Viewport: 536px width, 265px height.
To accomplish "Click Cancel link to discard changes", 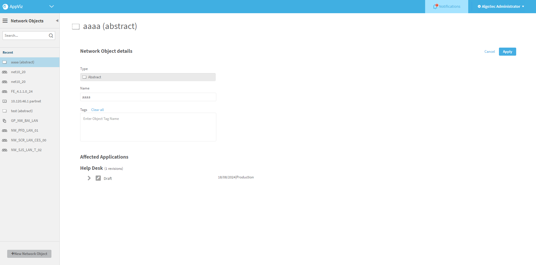I will point(489,52).
